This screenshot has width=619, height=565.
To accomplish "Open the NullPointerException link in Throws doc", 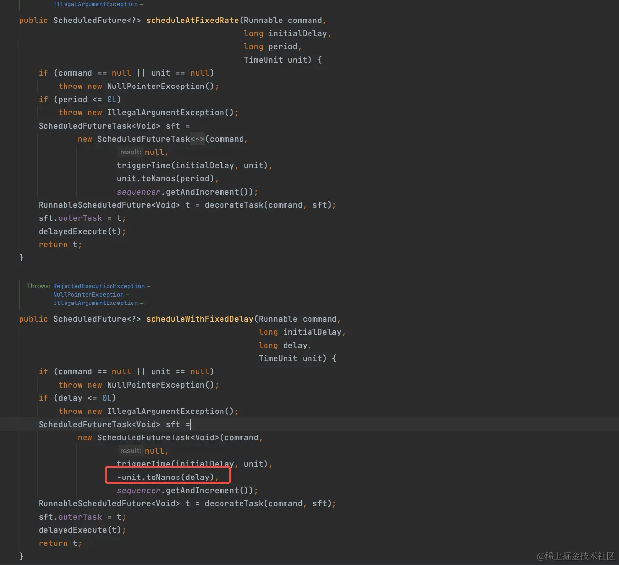I will [88, 295].
